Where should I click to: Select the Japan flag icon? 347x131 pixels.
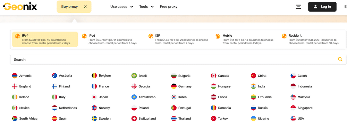click(x=94, y=97)
